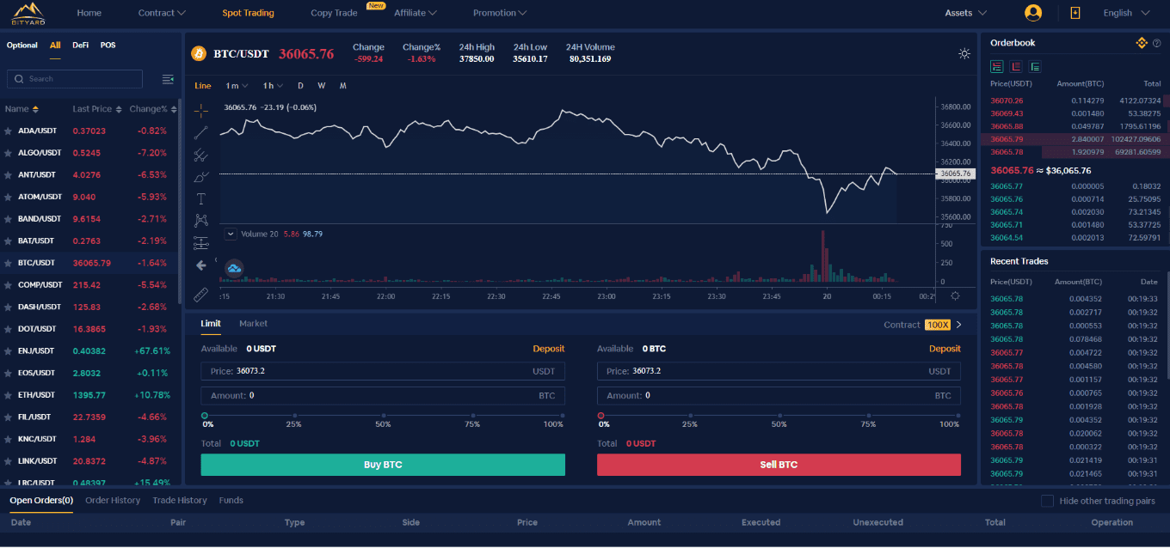Star the ADA/USDT pair as favorite

point(8,131)
